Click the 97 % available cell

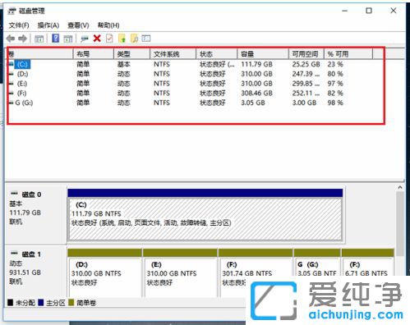[335, 84]
